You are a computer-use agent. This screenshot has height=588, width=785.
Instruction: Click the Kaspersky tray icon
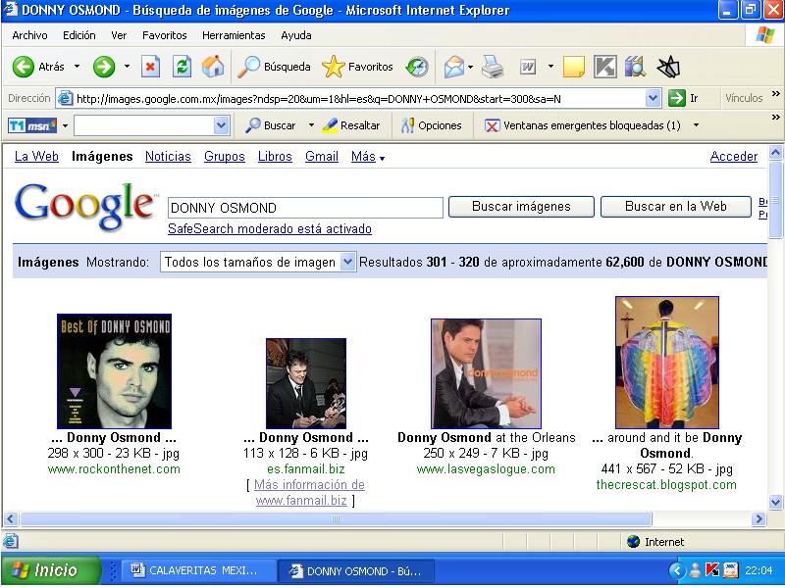click(x=712, y=570)
